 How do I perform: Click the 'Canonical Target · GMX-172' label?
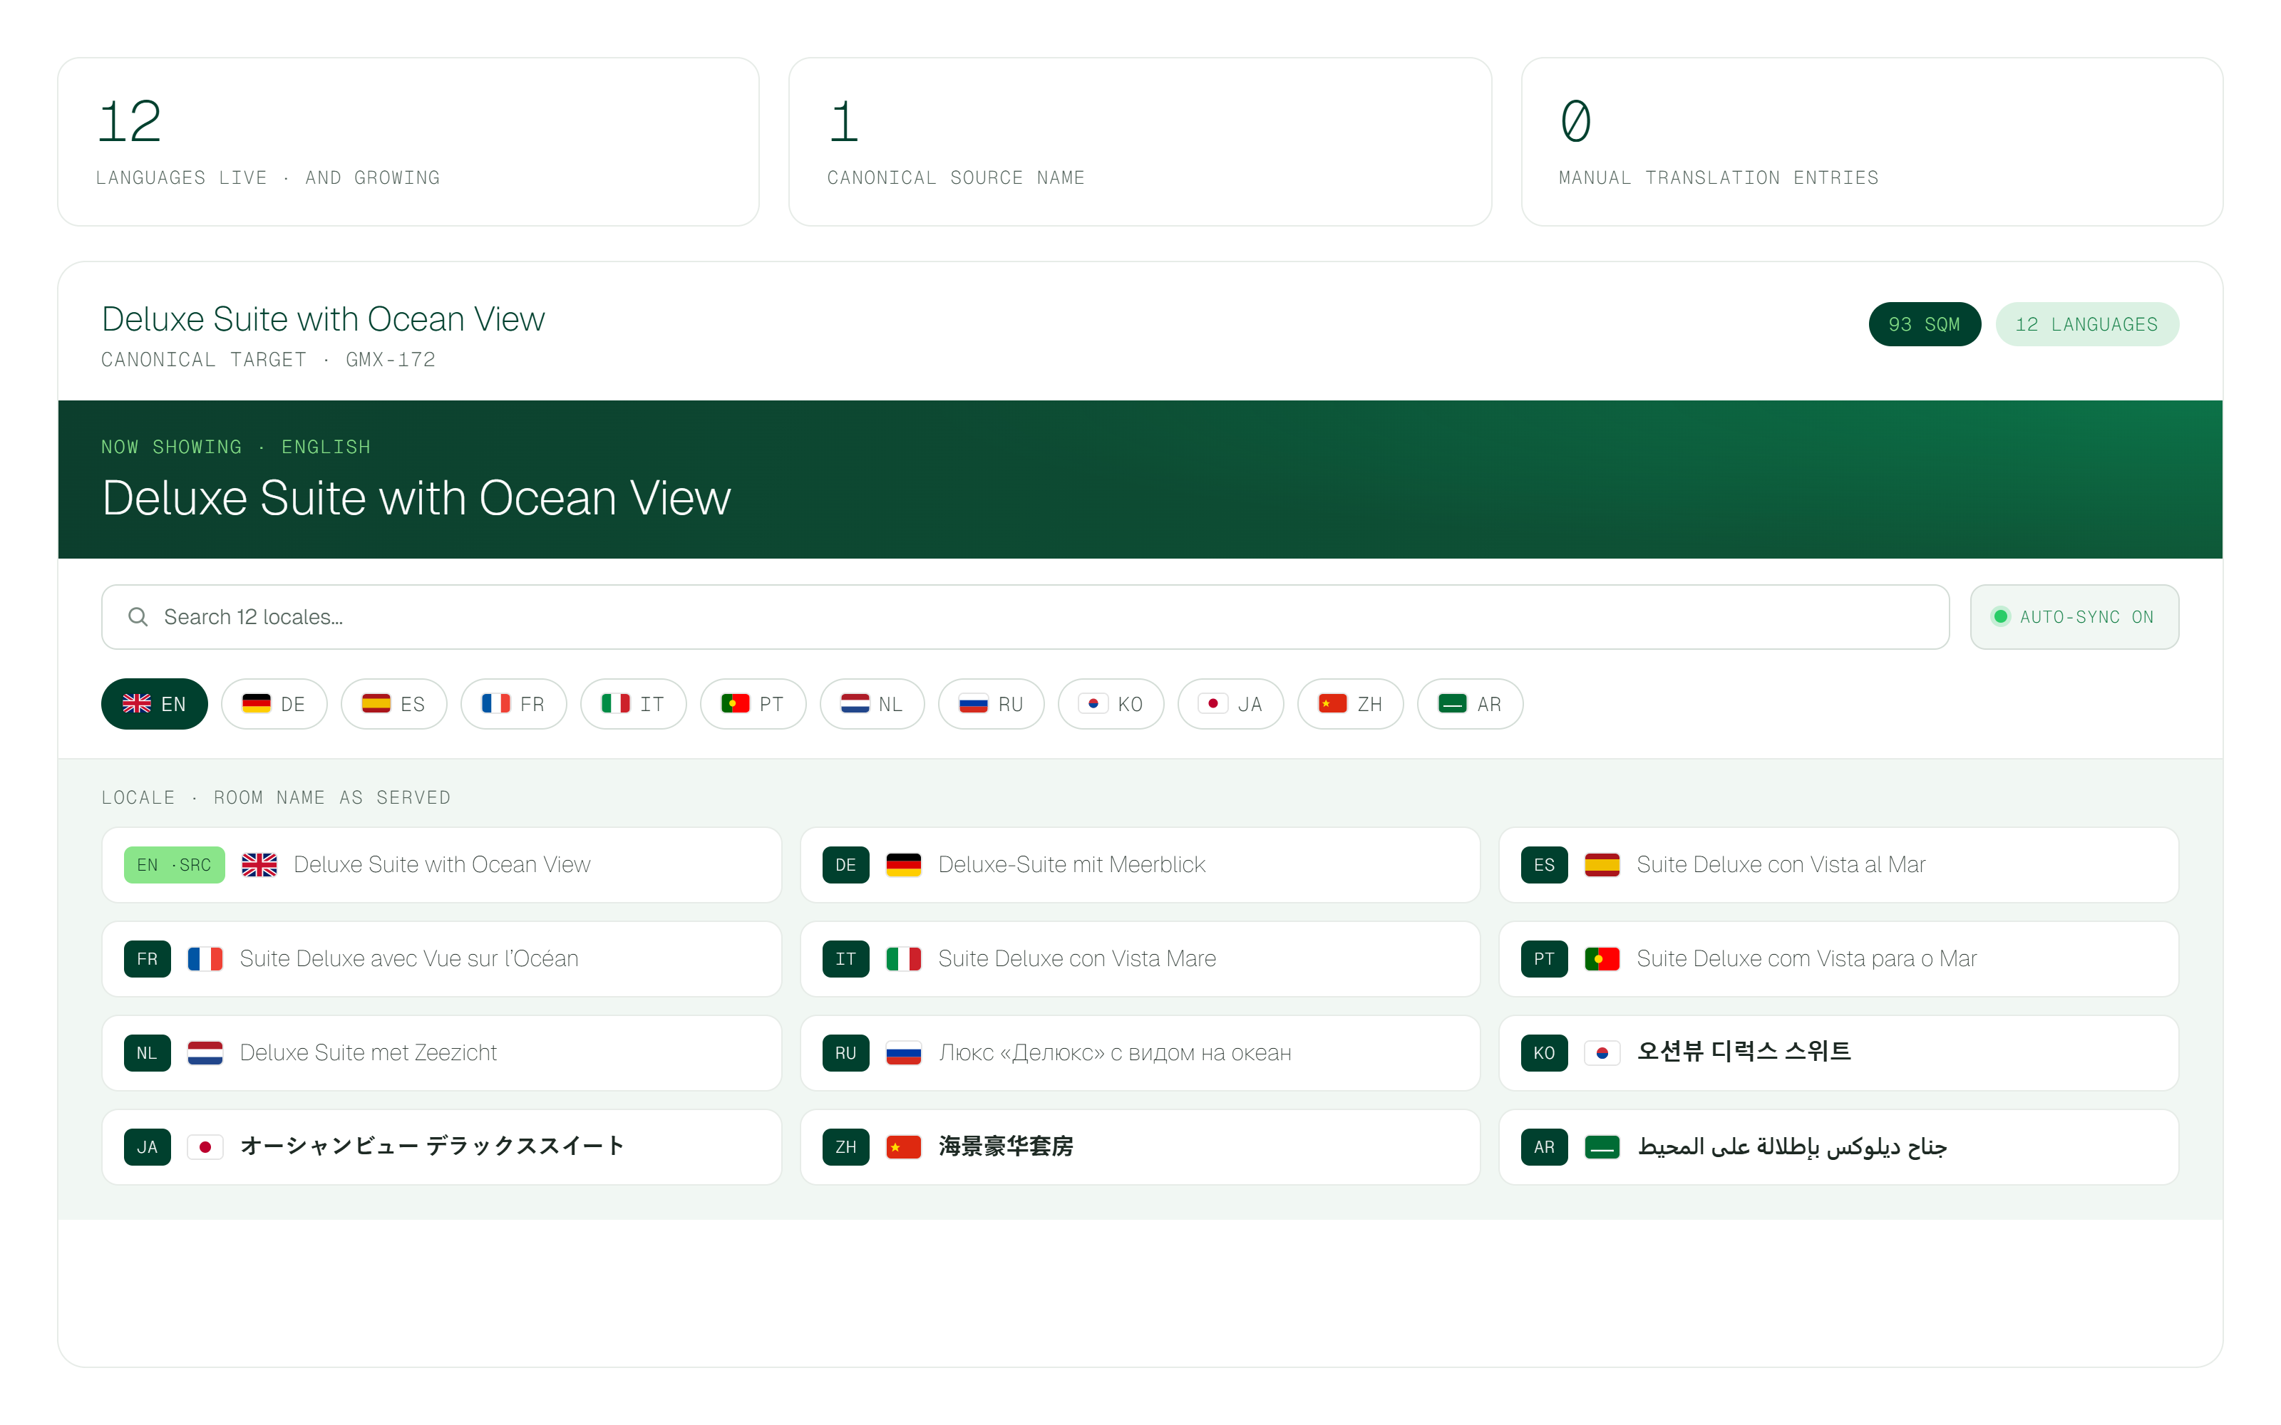pos(269,360)
